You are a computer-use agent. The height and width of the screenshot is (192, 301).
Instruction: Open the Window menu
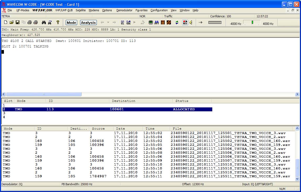185,10
